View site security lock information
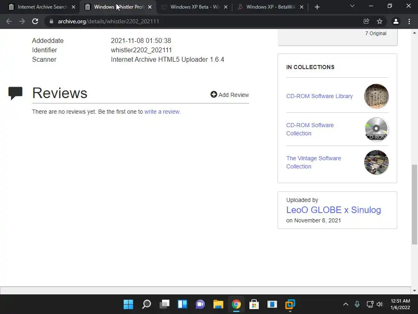The image size is (418, 314). 51,21
